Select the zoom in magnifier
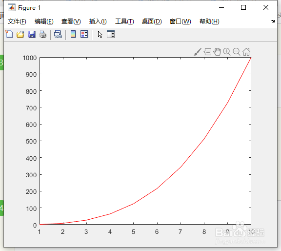This screenshot has width=281, height=251. (227, 52)
